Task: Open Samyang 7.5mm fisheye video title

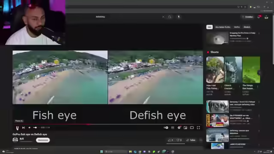Action: pyautogui.click(x=243, y=103)
